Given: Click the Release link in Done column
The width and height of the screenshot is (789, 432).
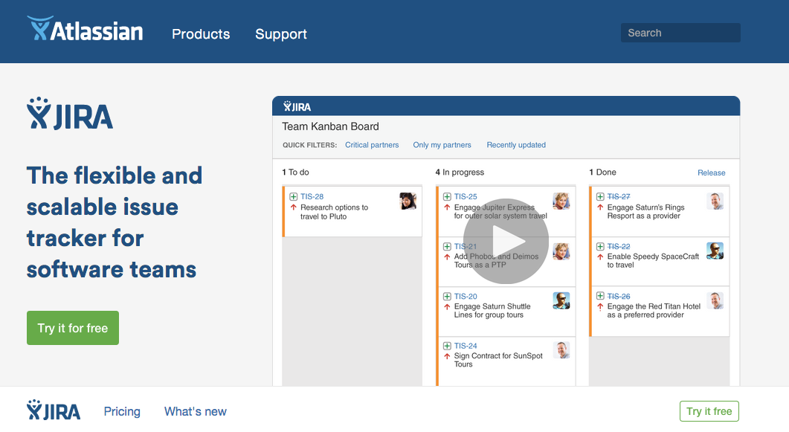Looking at the screenshot, I should 712,173.
